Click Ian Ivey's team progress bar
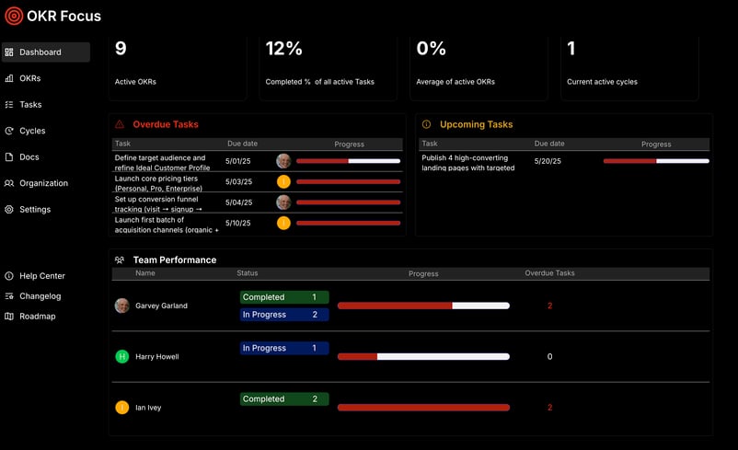The height and width of the screenshot is (450, 738). 423,407
